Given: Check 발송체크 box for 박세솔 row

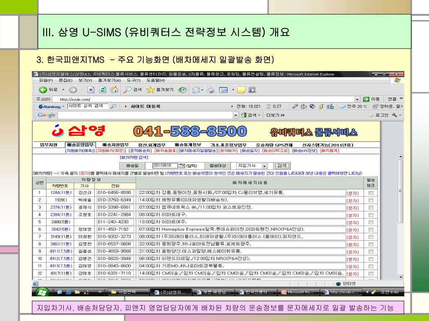Looking at the screenshot, I should coord(371,200).
